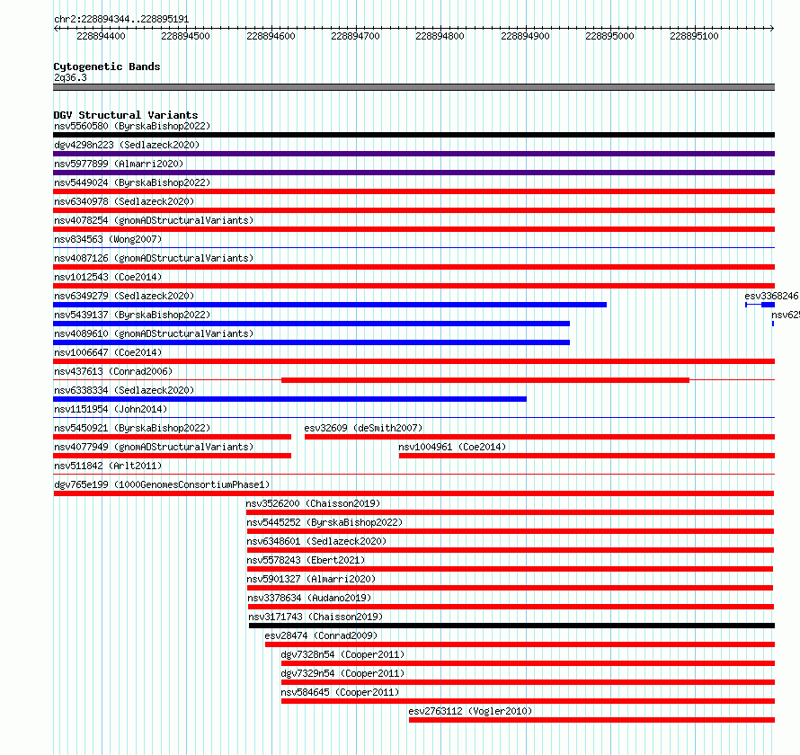Click the DGV Structural Variants track title
800x755 pixels.
[x=126, y=115]
